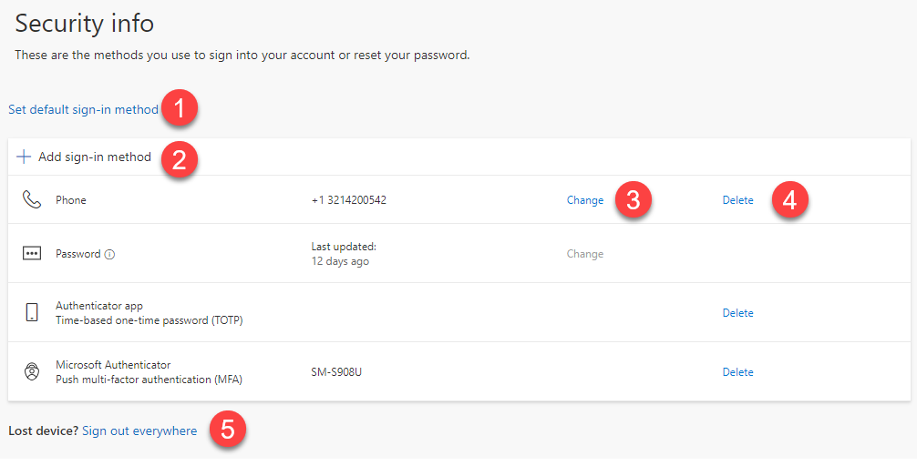Click the red number 4 annotation badge
The width and height of the screenshot is (917, 476).
tap(789, 200)
